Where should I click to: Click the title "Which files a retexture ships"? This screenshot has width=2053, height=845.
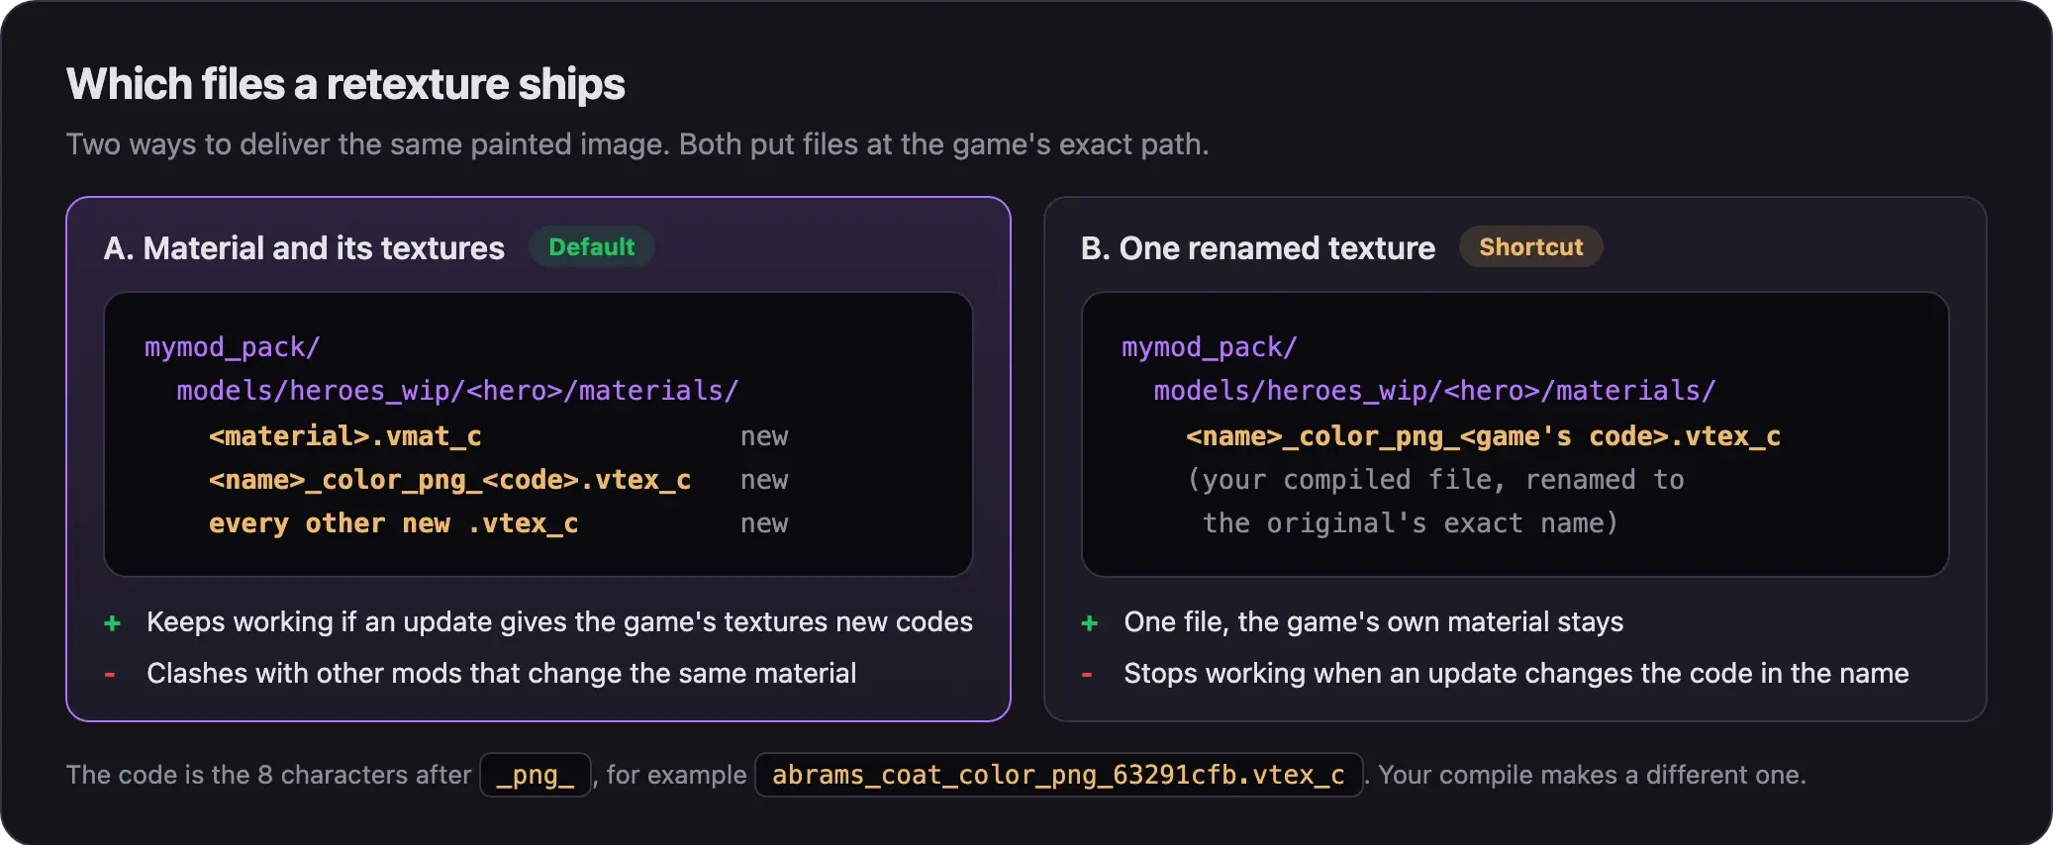click(x=345, y=84)
